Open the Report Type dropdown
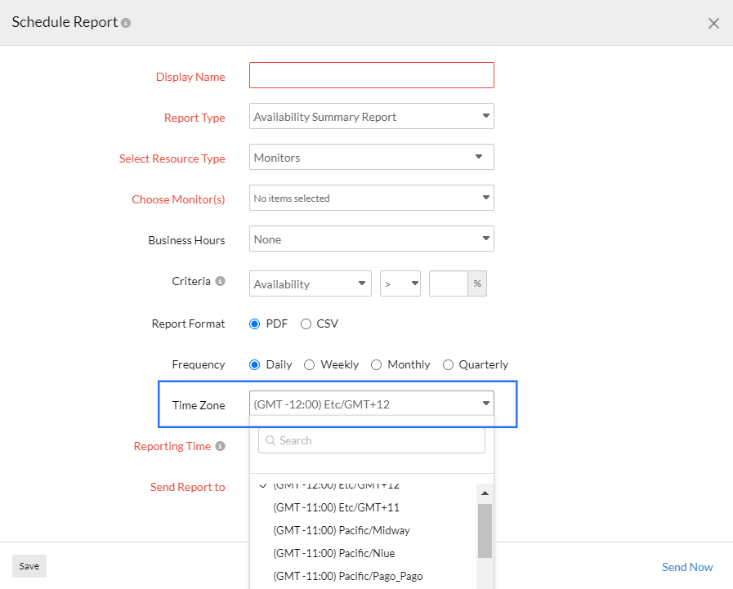The image size is (733, 589). pyautogui.click(x=371, y=116)
